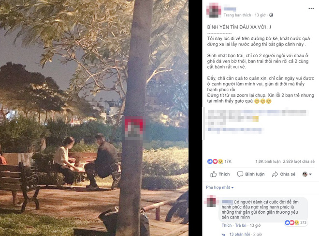Screen dimensions: 319x236
Task: Click the 13 giờ post timestamp
Action: [260, 15]
